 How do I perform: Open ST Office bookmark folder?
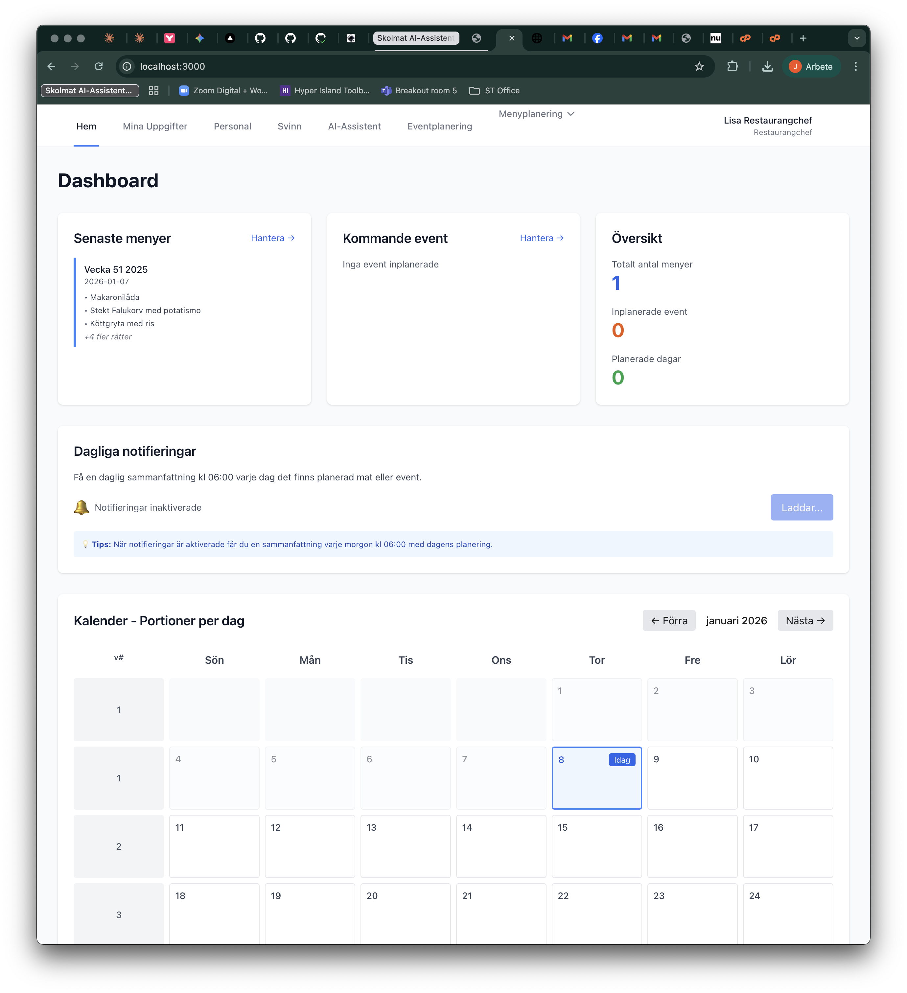click(494, 91)
